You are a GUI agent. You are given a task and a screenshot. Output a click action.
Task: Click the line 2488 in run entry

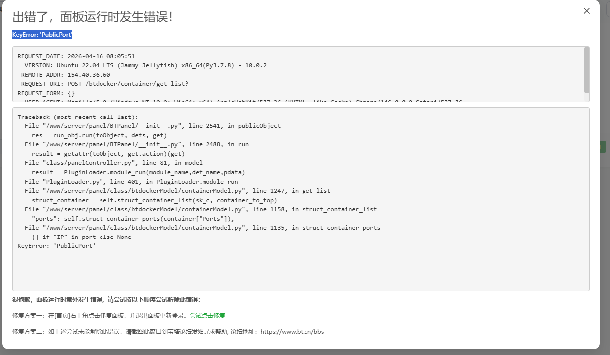pyautogui.click(x=137, y=144)
